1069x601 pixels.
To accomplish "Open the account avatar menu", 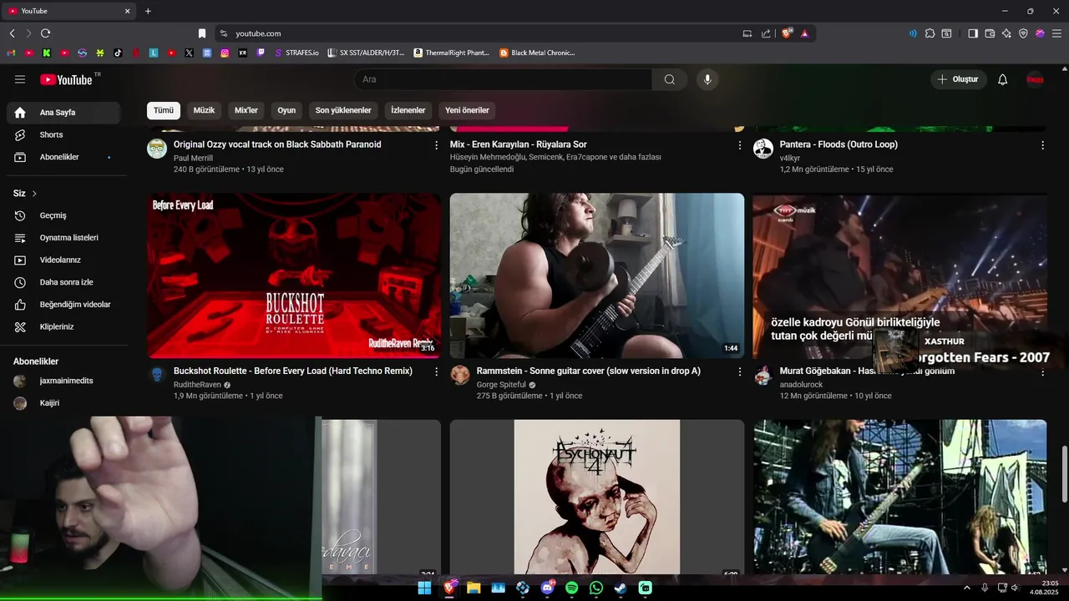I will (1036, 79).
